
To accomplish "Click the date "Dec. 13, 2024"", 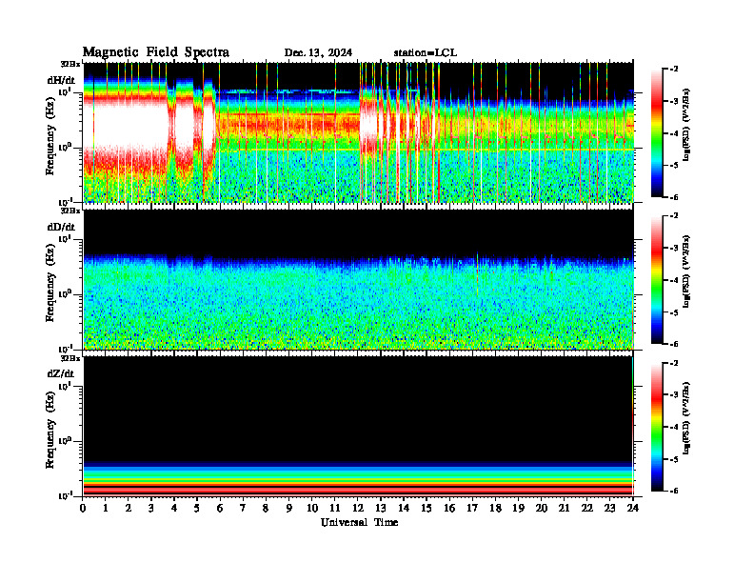I will click(x=318, y=52).
